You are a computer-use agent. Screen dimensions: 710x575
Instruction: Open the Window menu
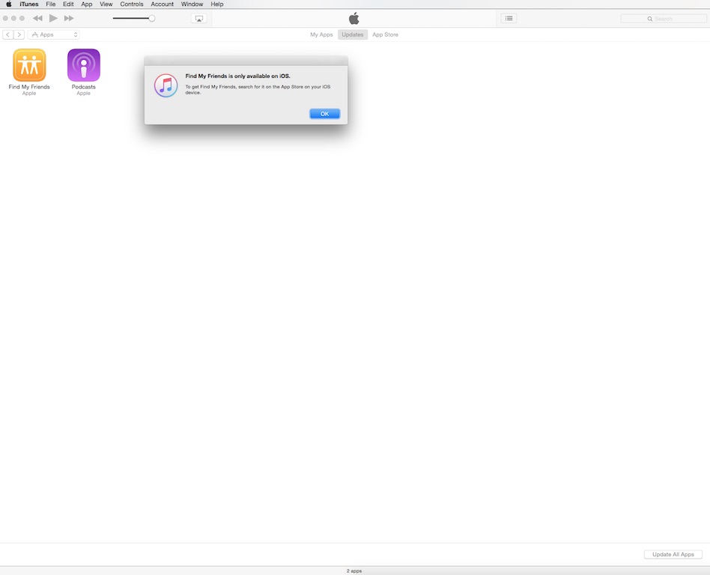[x=192, y=4]
